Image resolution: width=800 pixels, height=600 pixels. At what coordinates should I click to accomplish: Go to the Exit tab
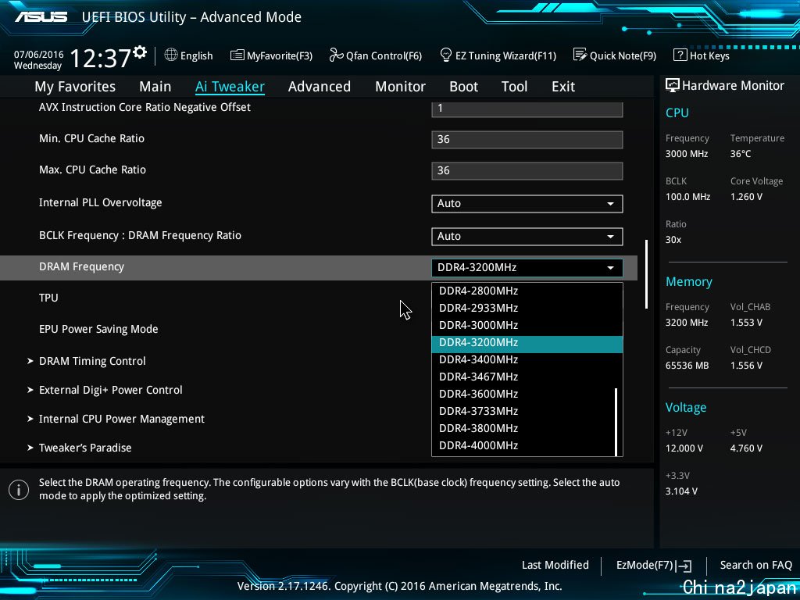coord(563,87)
